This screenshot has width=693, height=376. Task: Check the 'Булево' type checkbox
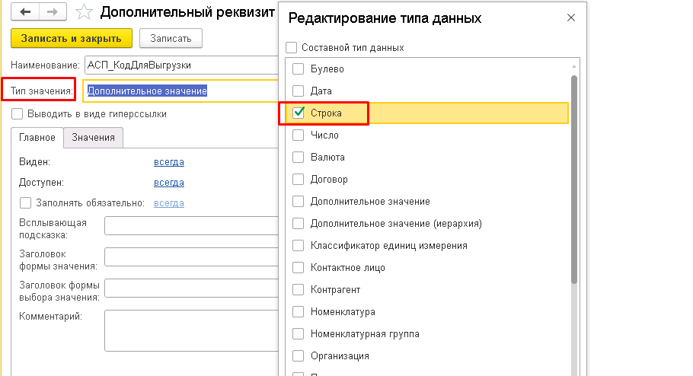pos(299,69)
